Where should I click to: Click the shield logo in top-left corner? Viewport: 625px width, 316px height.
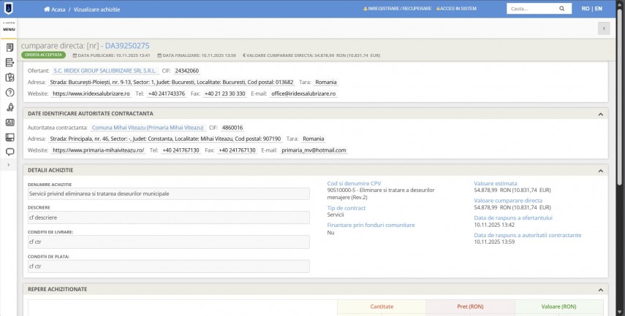pyautogui.click(x=10, y=9)
